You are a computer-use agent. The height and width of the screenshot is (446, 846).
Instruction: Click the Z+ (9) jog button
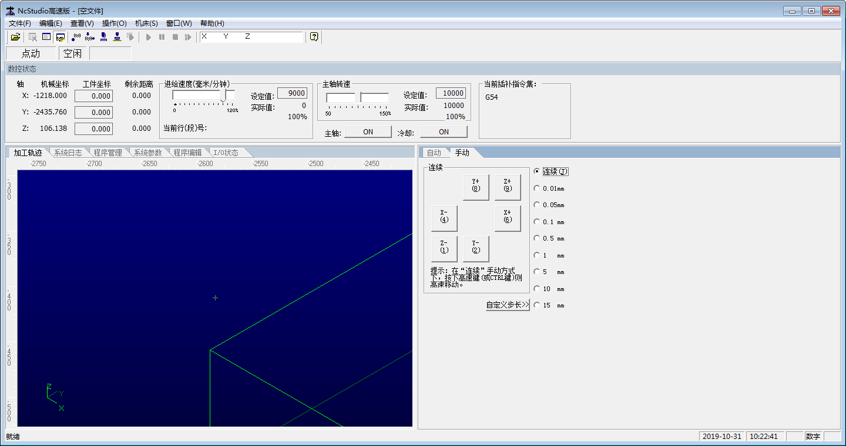coord(508,188)
